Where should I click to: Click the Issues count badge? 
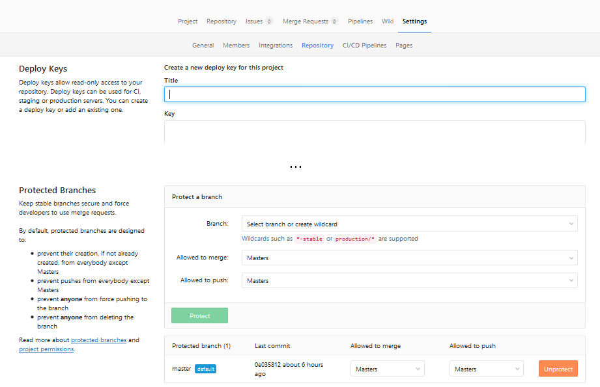pyautogui.click(x=269, y=21)
